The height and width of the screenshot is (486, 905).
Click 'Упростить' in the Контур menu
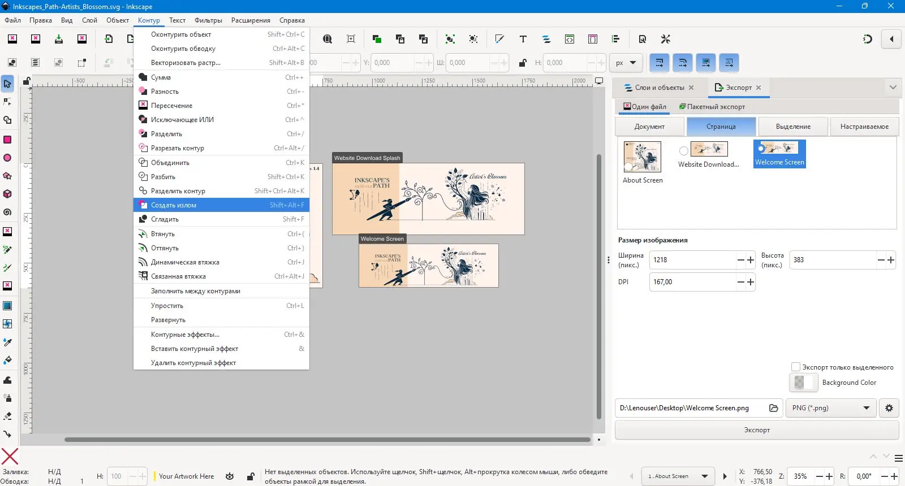[x=167, y=306]
